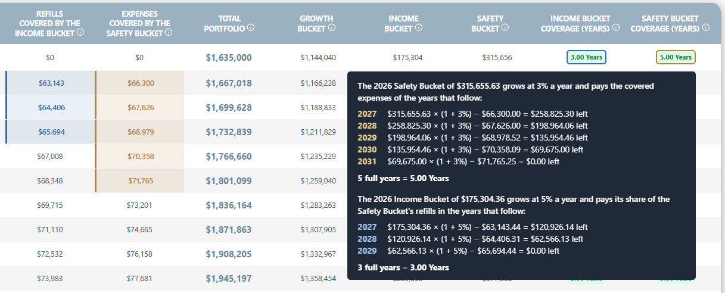Click the '3 full years = 3.00 Years' line
The image size is (725, 293).
tap(403, 267)
